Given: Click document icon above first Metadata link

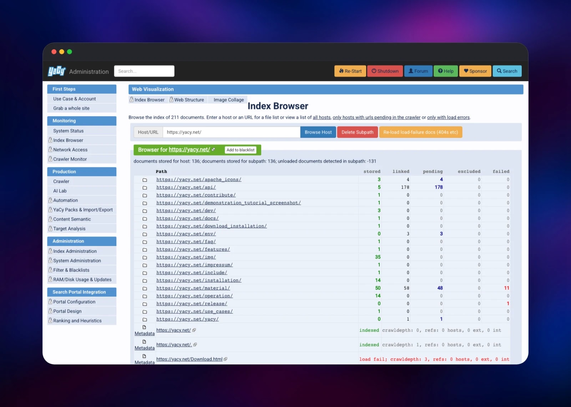Looking at the screenshot, I should point(144,327).
